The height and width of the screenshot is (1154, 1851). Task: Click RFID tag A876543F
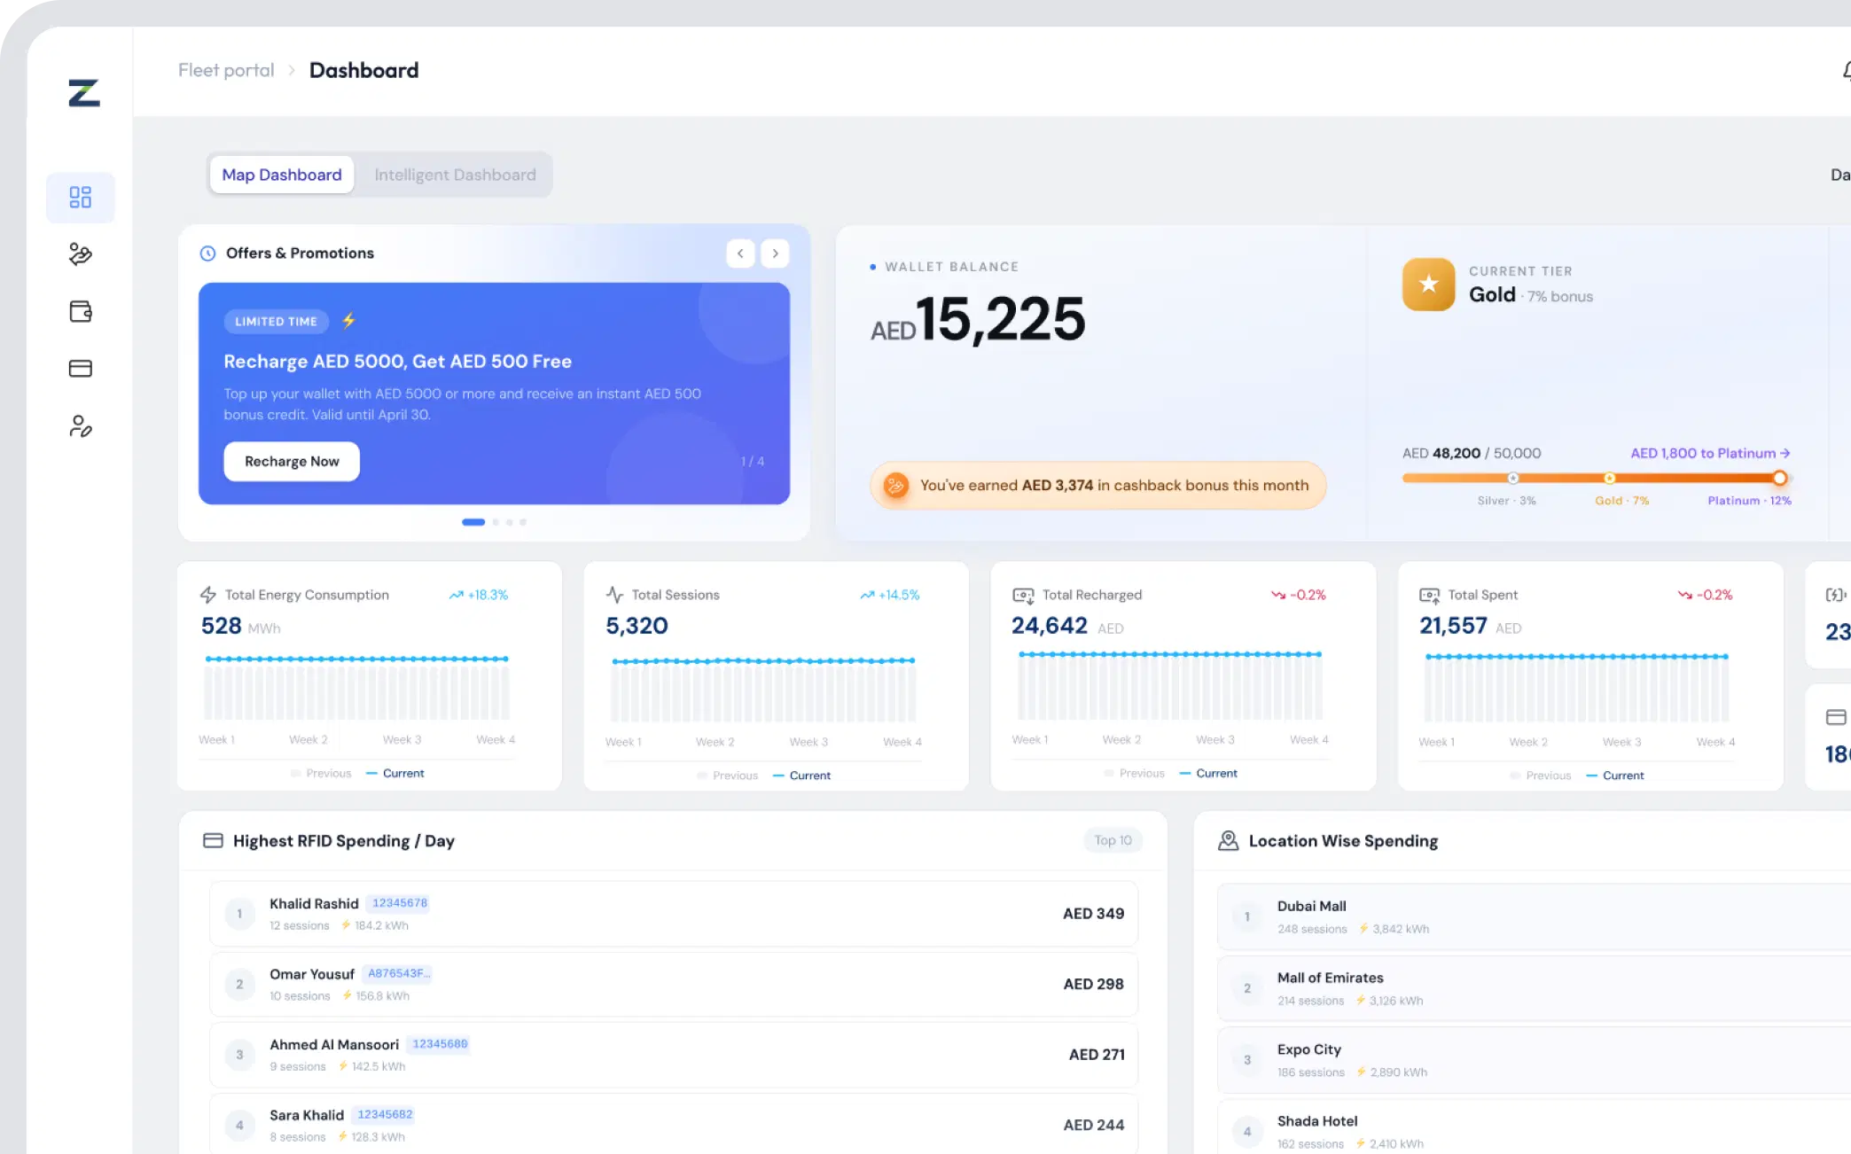(x=398, y=973)
